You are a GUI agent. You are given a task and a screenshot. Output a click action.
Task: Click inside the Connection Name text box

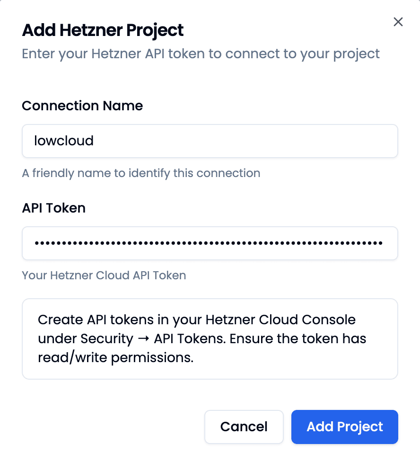pyautogui.click(x=210, y=141)
